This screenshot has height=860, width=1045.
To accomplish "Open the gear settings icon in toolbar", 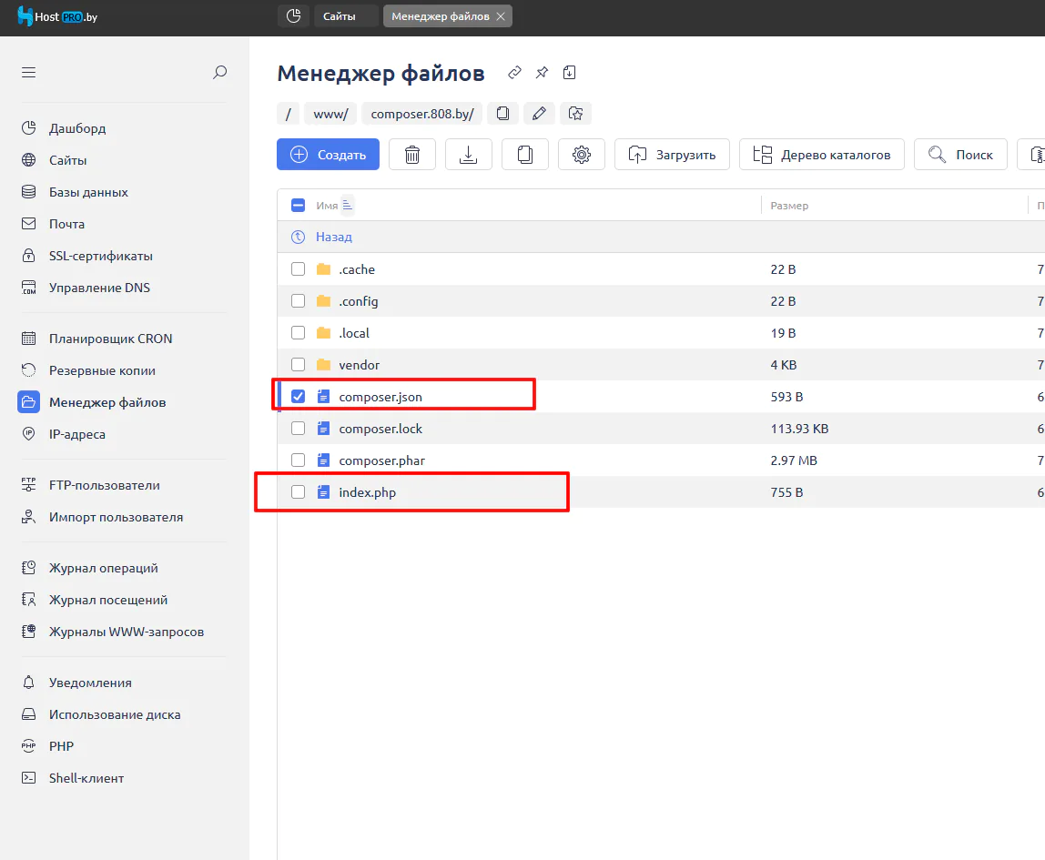I will coord(582,155).
